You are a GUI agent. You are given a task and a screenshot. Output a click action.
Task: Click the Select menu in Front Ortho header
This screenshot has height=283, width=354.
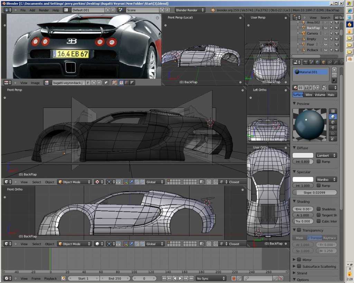click(x=37, y=244)
